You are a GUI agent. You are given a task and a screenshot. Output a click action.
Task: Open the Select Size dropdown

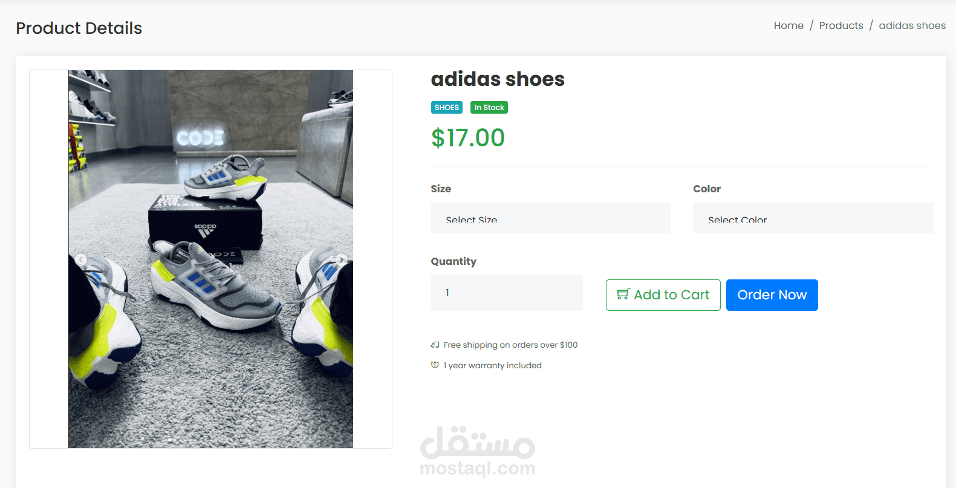(x=550, y=218)
